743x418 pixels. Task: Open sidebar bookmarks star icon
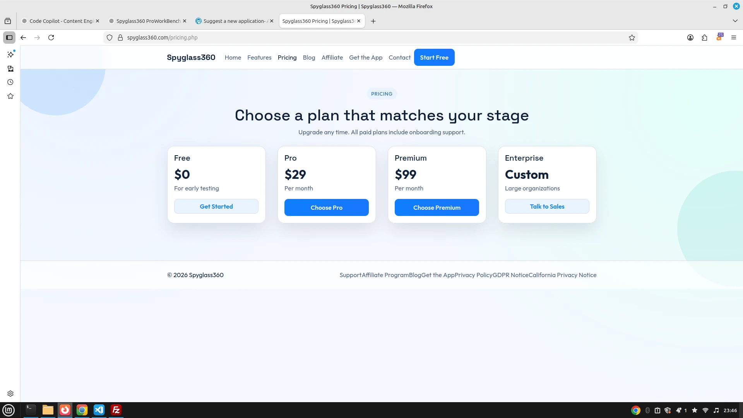[x=10, y=96]
